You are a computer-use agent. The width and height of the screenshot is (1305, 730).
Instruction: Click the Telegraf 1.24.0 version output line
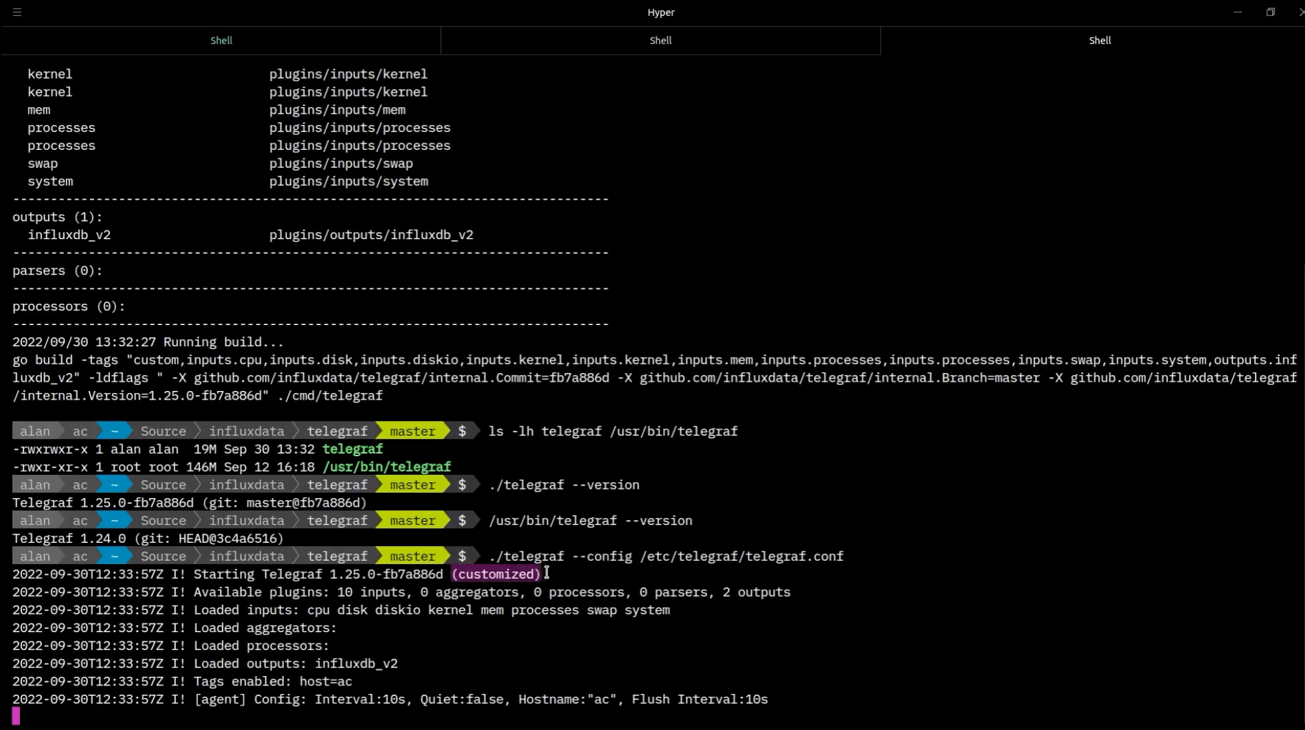click(x=148, y=539)
